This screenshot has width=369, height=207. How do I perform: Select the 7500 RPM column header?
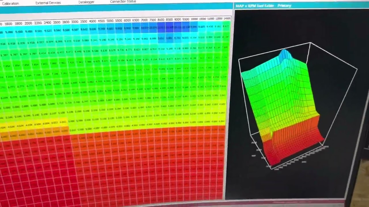pos(153,20)
